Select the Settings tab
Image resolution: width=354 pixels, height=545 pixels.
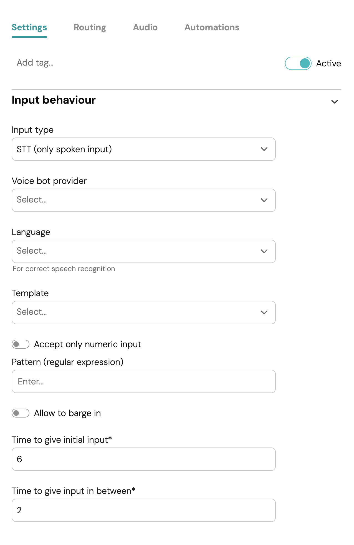pos(29,27)
